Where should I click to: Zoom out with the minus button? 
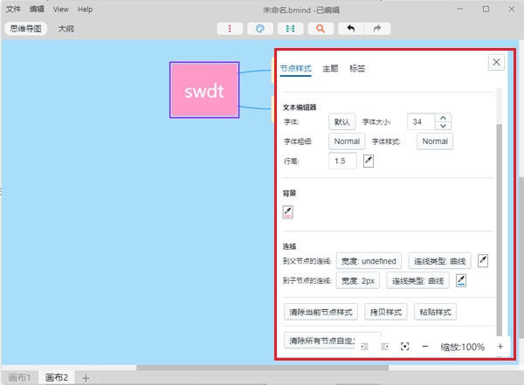coord(425,347)
